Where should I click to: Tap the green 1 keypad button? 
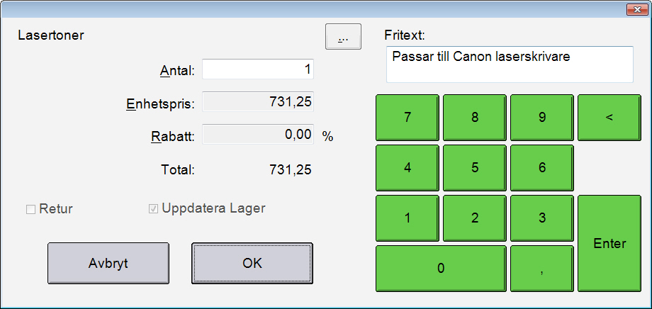(407, 218)
